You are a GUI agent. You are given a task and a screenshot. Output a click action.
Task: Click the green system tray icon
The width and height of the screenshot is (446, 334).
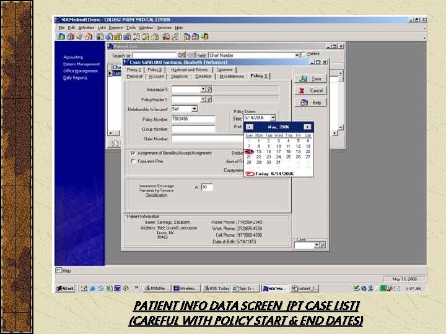coord(383,289)
